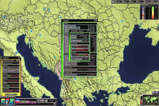Image resolution: width=159 pixels, height=106 pixels.
Task: Close the Economic Health window
Action: click(x=89, y=31)
